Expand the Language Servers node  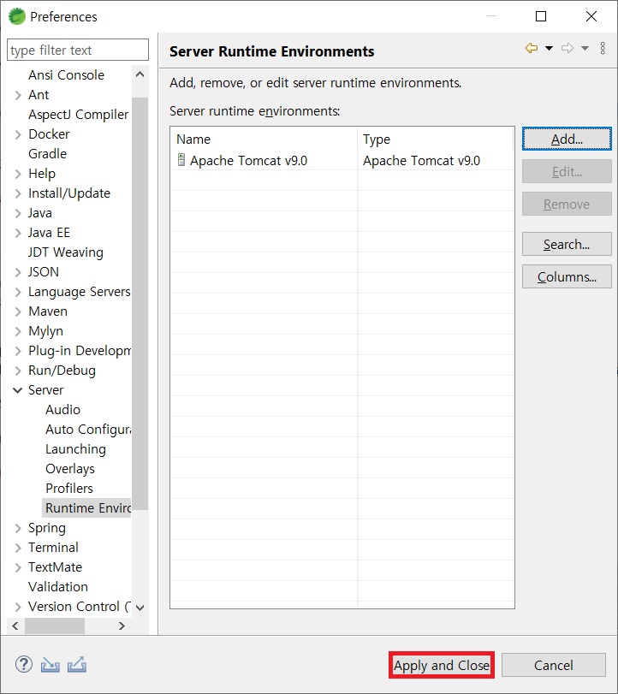(x=18, y=292)
